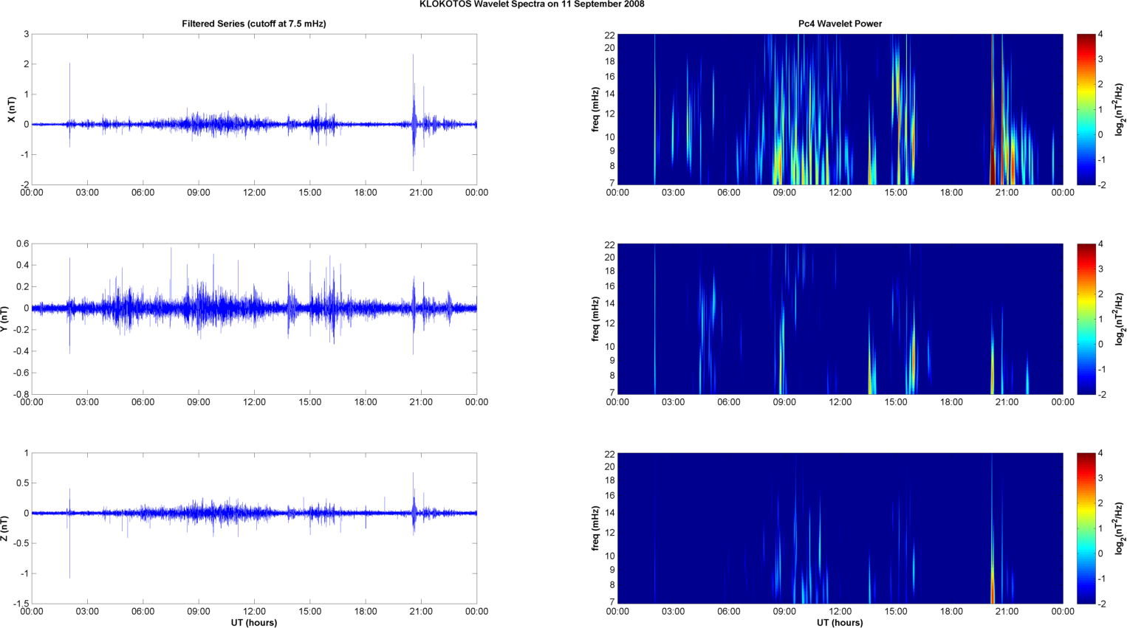Screen dimensions: 1127x628
Task: Click the "-0.8" tick on the Y series axis
Action: click(x=20, y=394)
